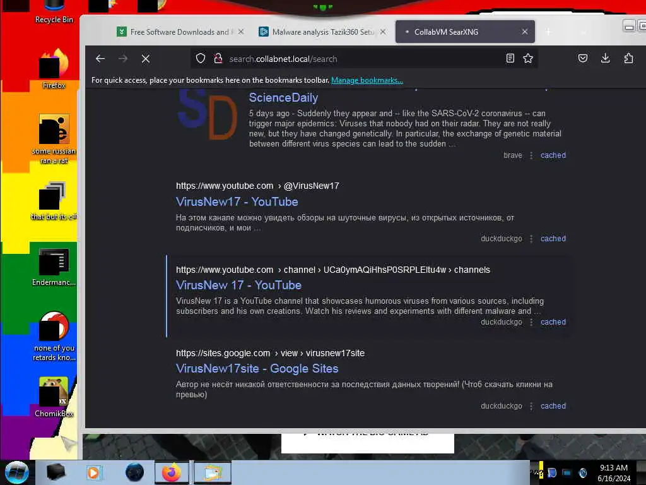
Task: Click the dark box icon on taskbar
Action: (56, 472)
